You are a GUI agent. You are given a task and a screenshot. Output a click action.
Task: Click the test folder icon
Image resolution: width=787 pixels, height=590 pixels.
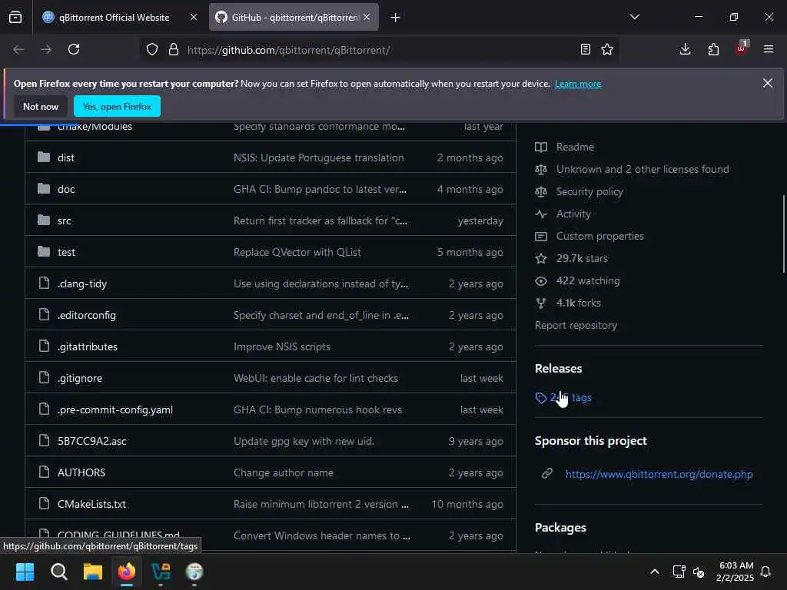tap(44, 251)
